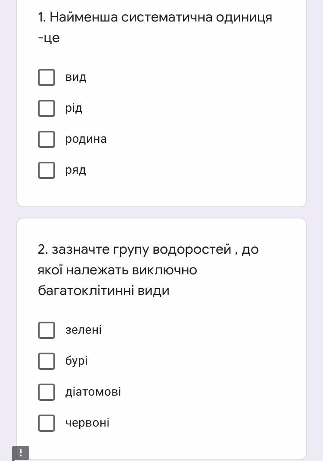Tick the checkbox next to 'вид'

point(47,77)
